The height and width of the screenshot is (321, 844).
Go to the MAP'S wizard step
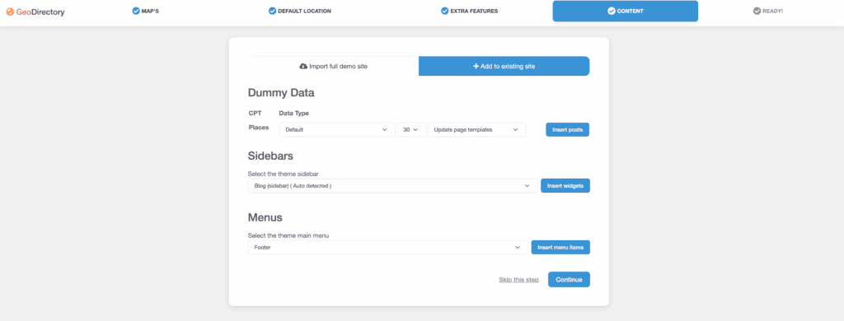pos(145,11)
